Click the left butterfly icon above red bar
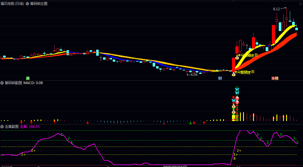 (233, 100)
